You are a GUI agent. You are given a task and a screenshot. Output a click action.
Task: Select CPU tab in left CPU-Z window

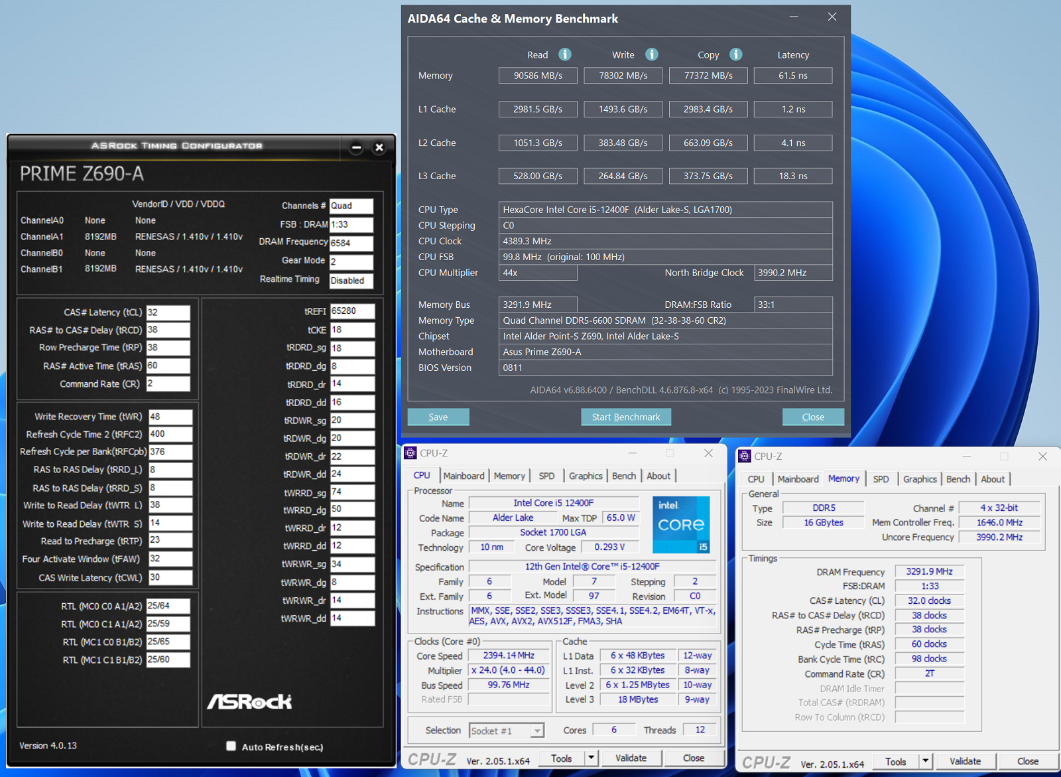pyautogui.click(x=422, y=476)
